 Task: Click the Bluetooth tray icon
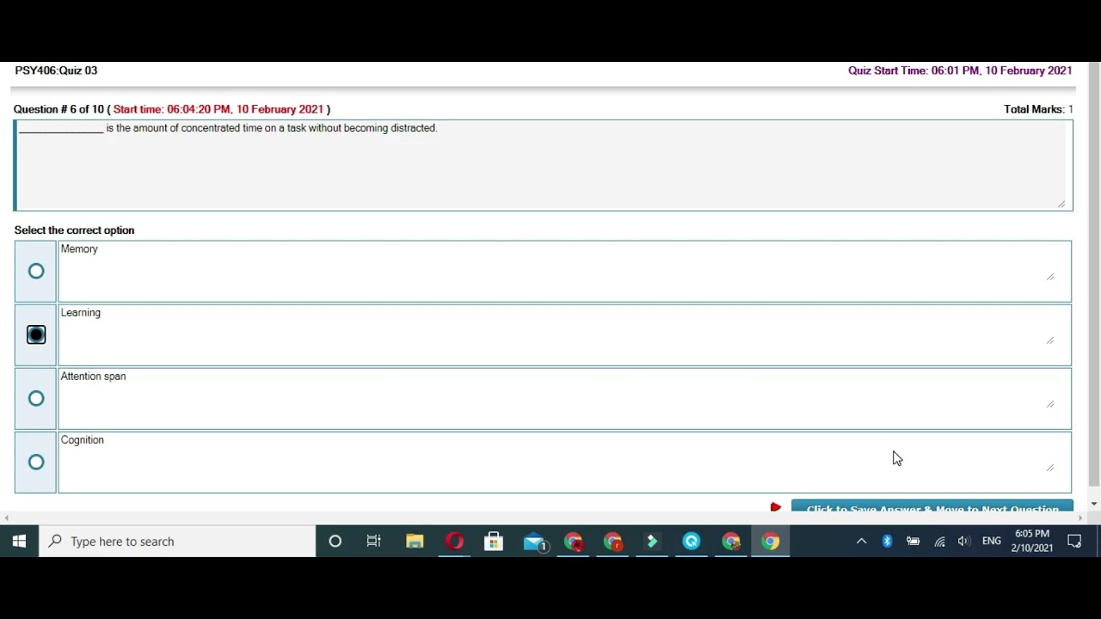point(887,542)
